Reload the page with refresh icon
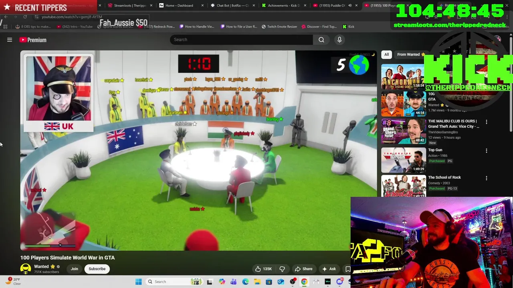Screen dimensions: 513x288 [25, 17]
